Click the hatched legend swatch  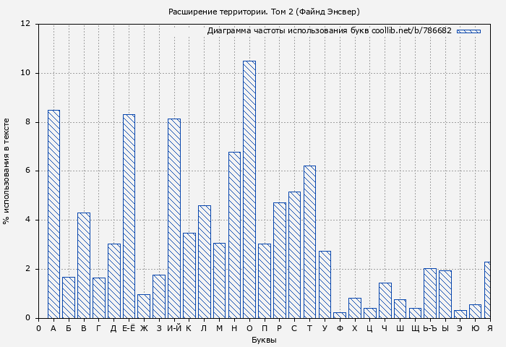click(x=468, y=31)
